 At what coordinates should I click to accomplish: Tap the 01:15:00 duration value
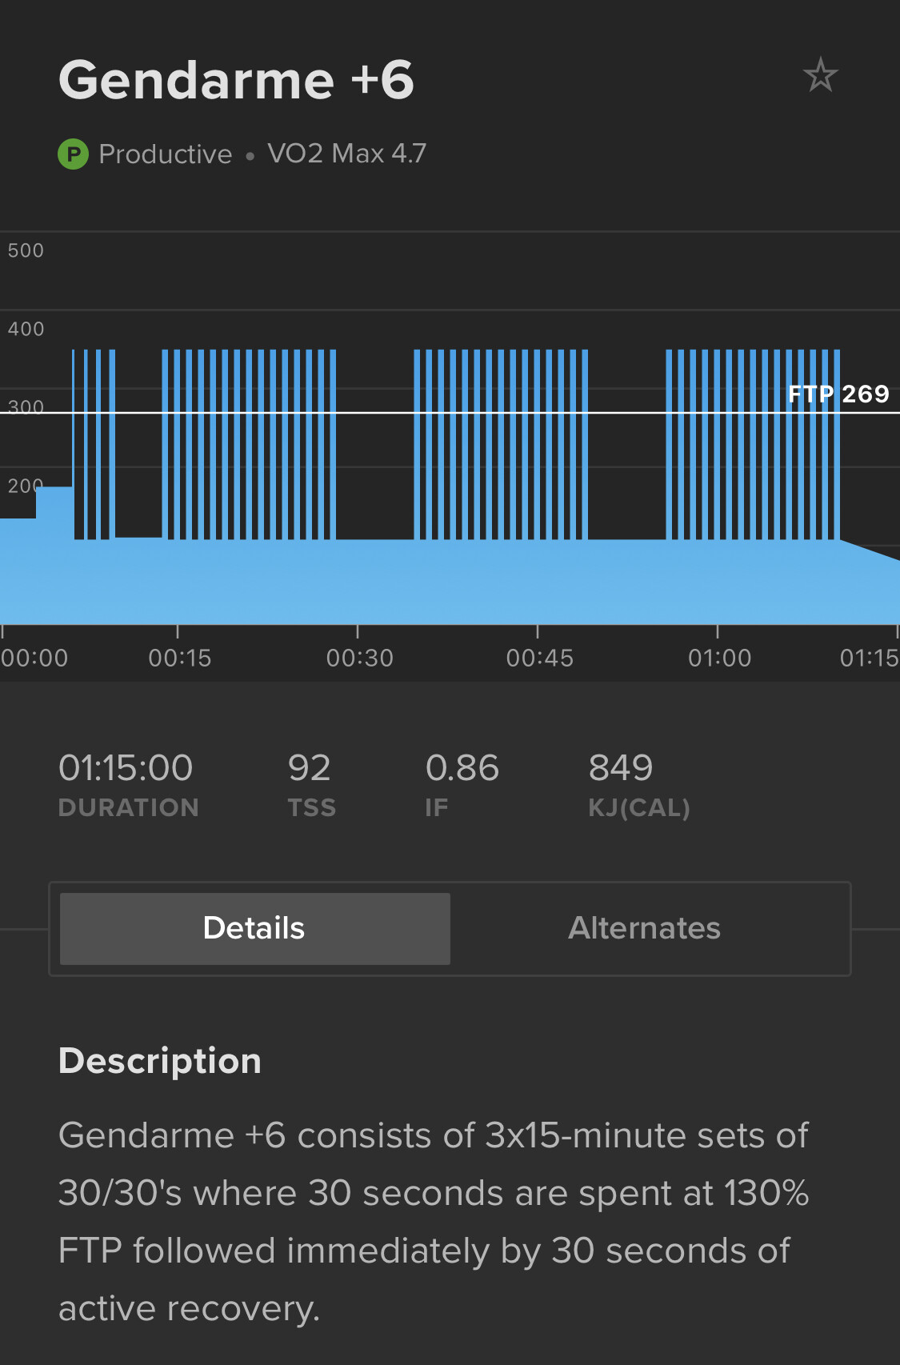coord(126,768)
